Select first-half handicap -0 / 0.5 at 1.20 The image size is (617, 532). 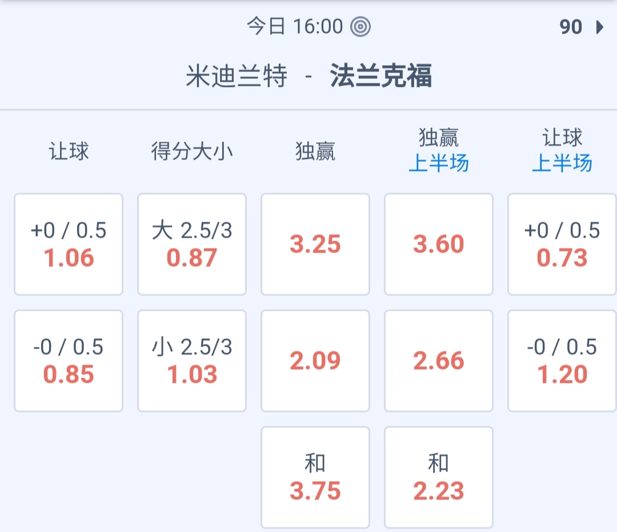click(x=562, y=361)
